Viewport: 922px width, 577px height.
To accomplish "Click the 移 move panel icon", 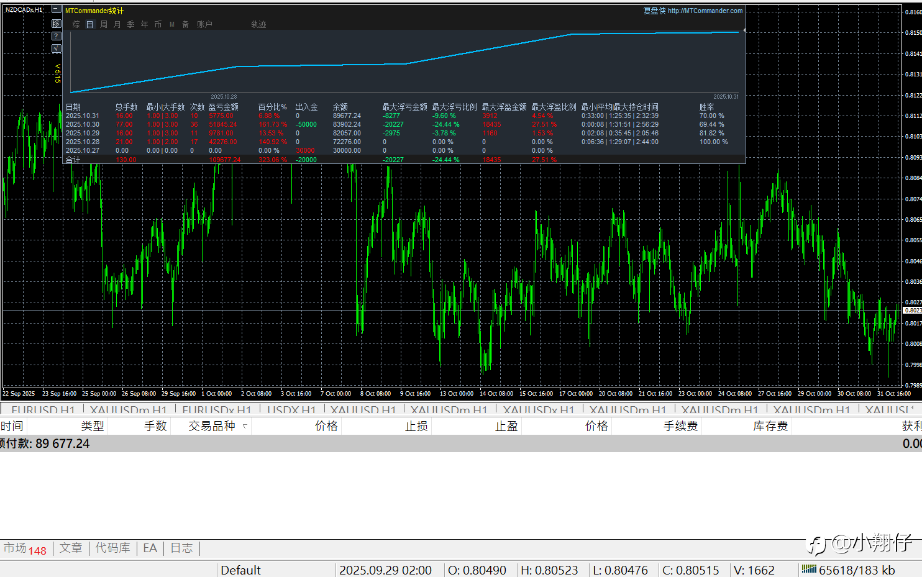I will click(x=56, y=24).
